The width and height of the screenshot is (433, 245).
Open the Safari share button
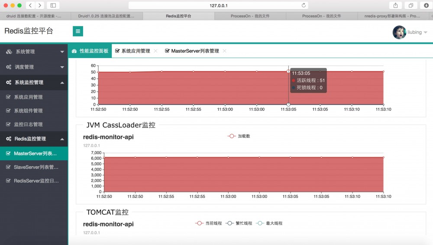395,5
